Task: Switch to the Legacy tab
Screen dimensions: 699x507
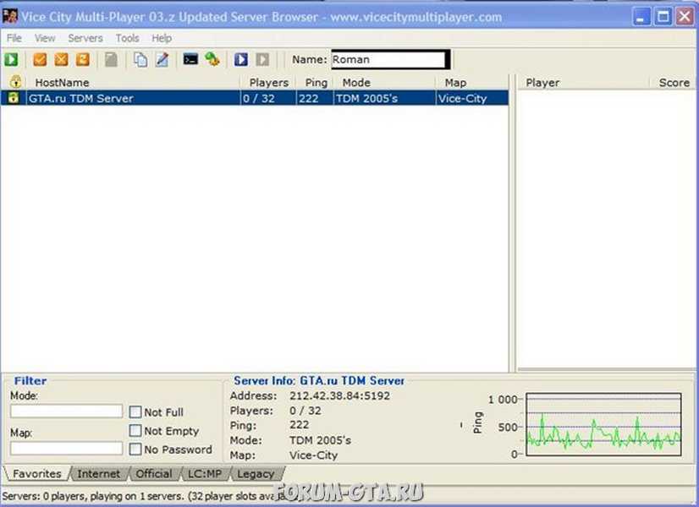Action: 256,473
